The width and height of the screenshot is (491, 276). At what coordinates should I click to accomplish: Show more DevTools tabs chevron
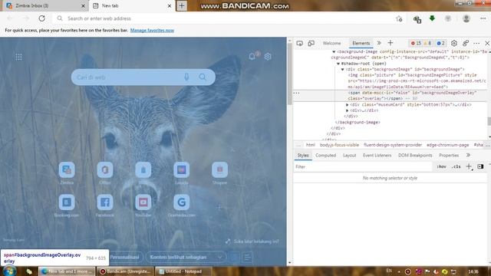[379, 43]
